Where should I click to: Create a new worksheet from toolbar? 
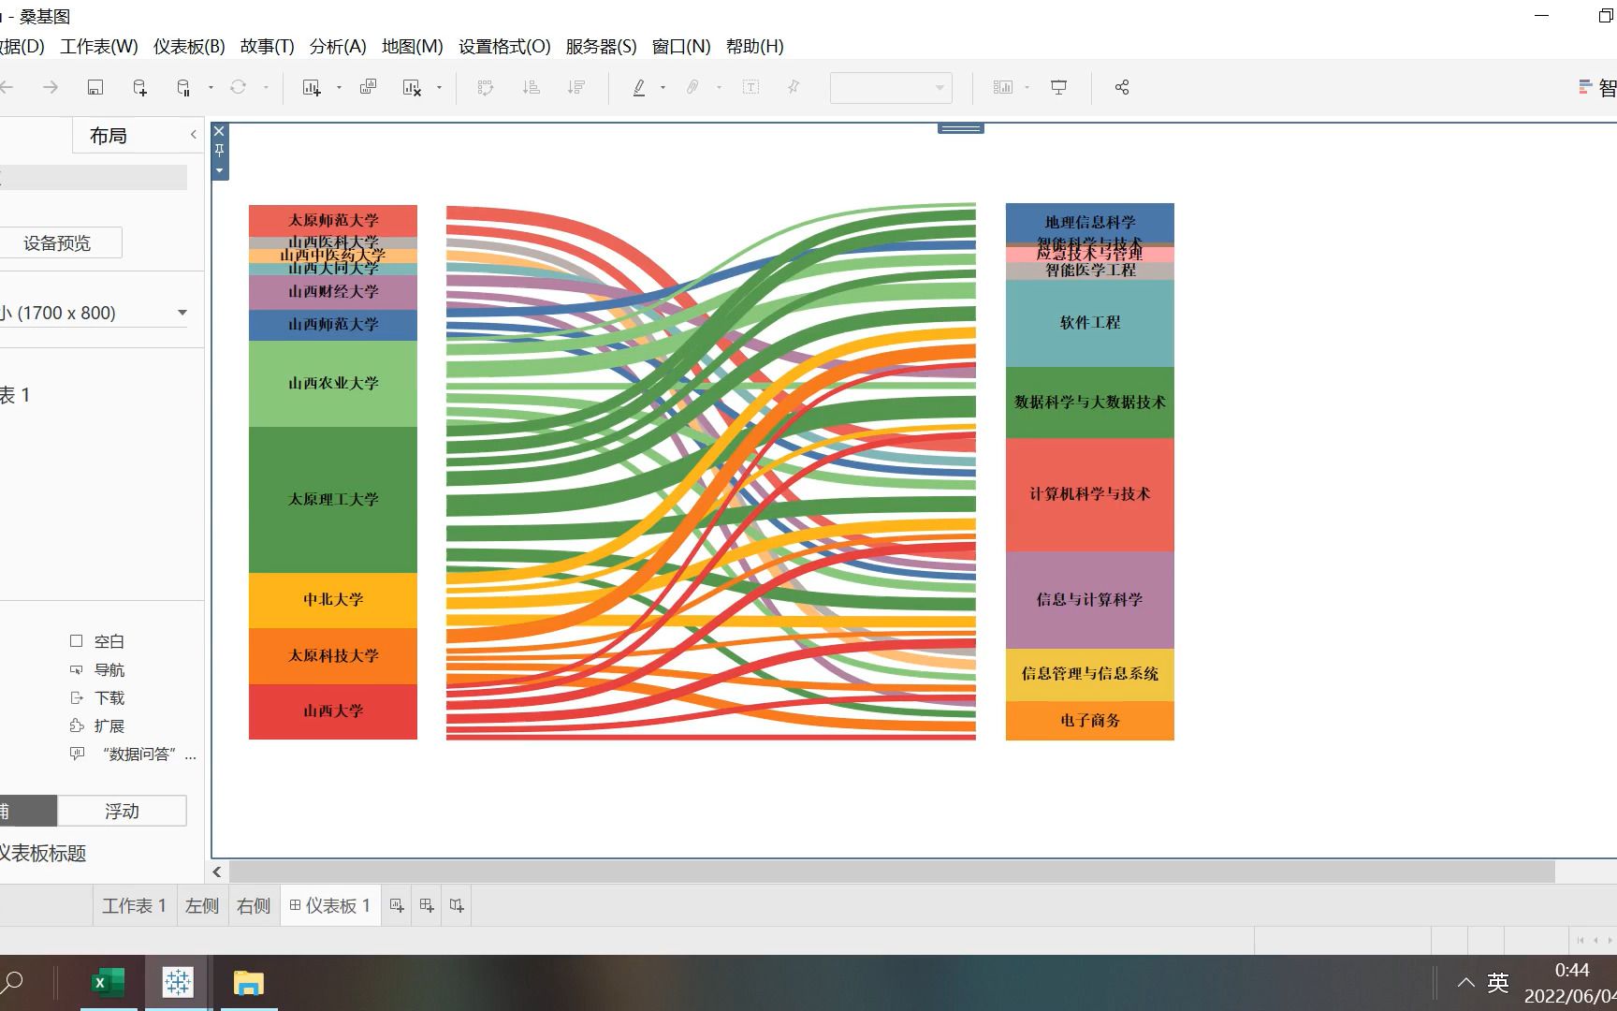point(312,87)
